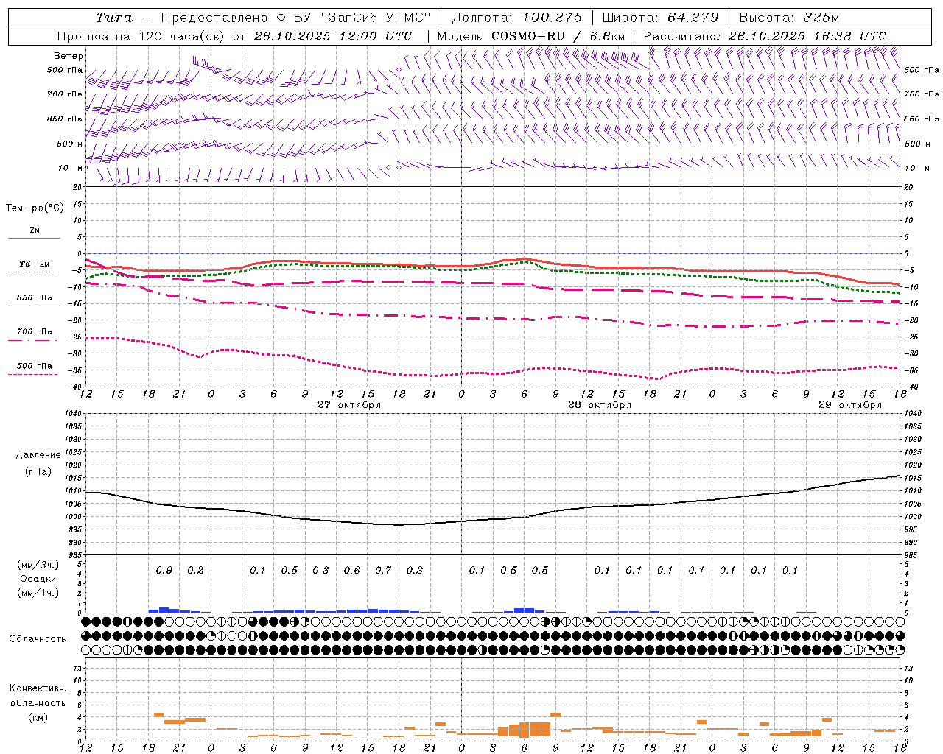The width and height of the screenshot is (943, 754).
Task: Click the precipitation value "0.9"
Action: click(164, 571)
